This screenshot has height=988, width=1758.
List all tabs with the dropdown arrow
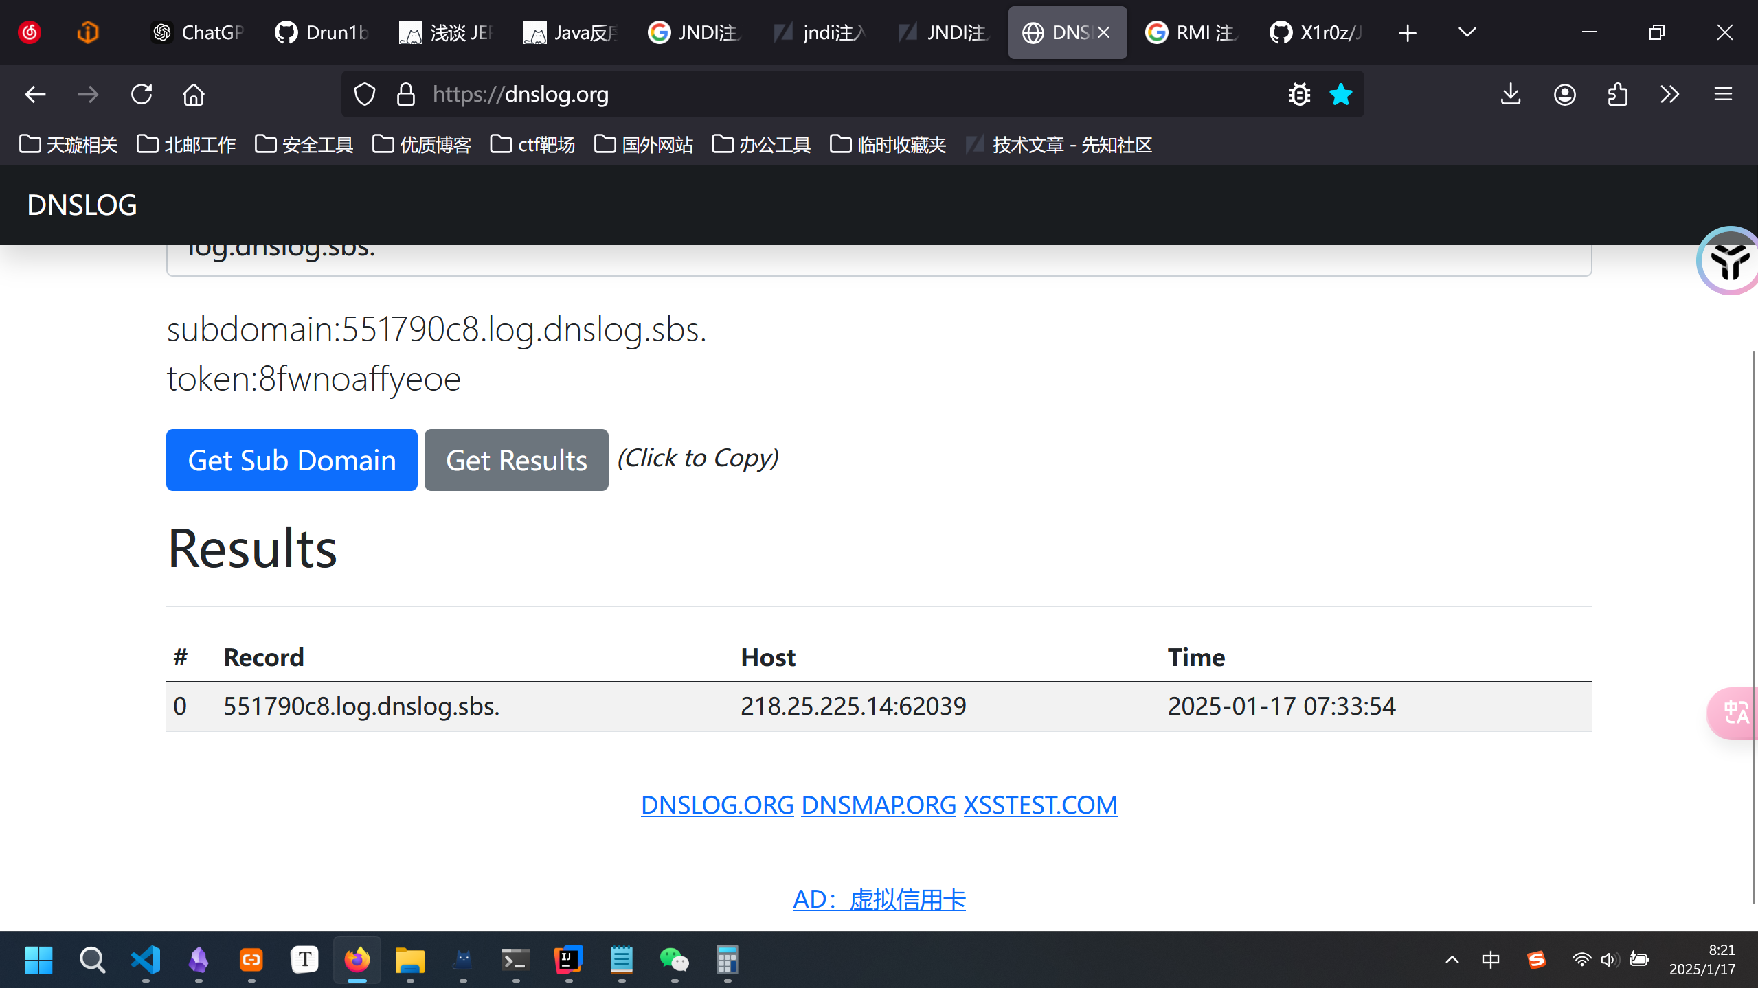[1467, 32]
